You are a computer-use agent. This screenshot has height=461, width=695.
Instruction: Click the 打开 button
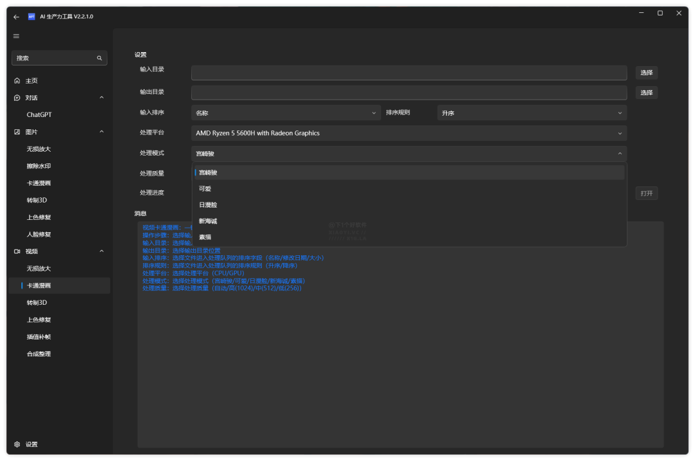(x=646, y=194)
